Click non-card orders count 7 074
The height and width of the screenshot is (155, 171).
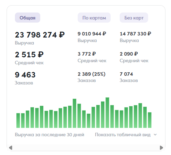coord(126,74)
